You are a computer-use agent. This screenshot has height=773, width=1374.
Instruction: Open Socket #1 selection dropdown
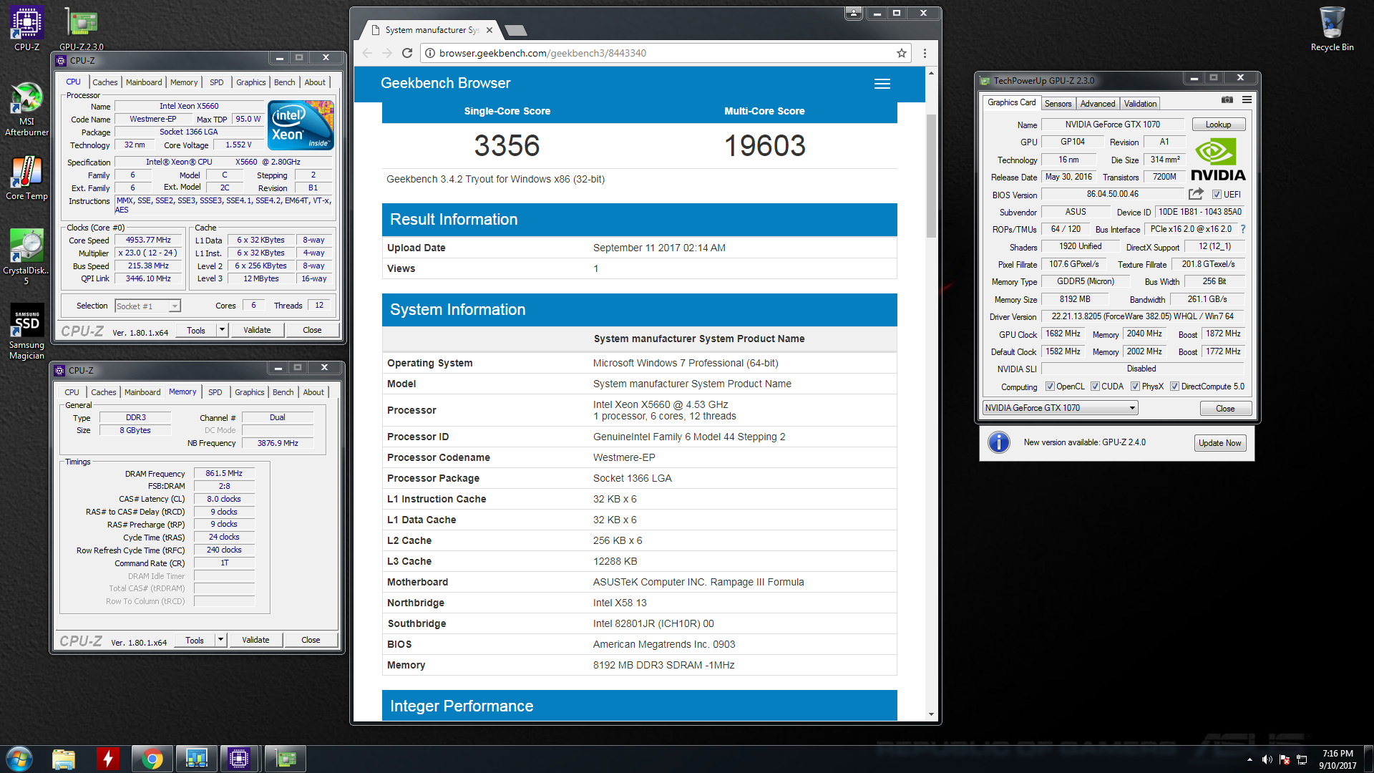point(147,306)
